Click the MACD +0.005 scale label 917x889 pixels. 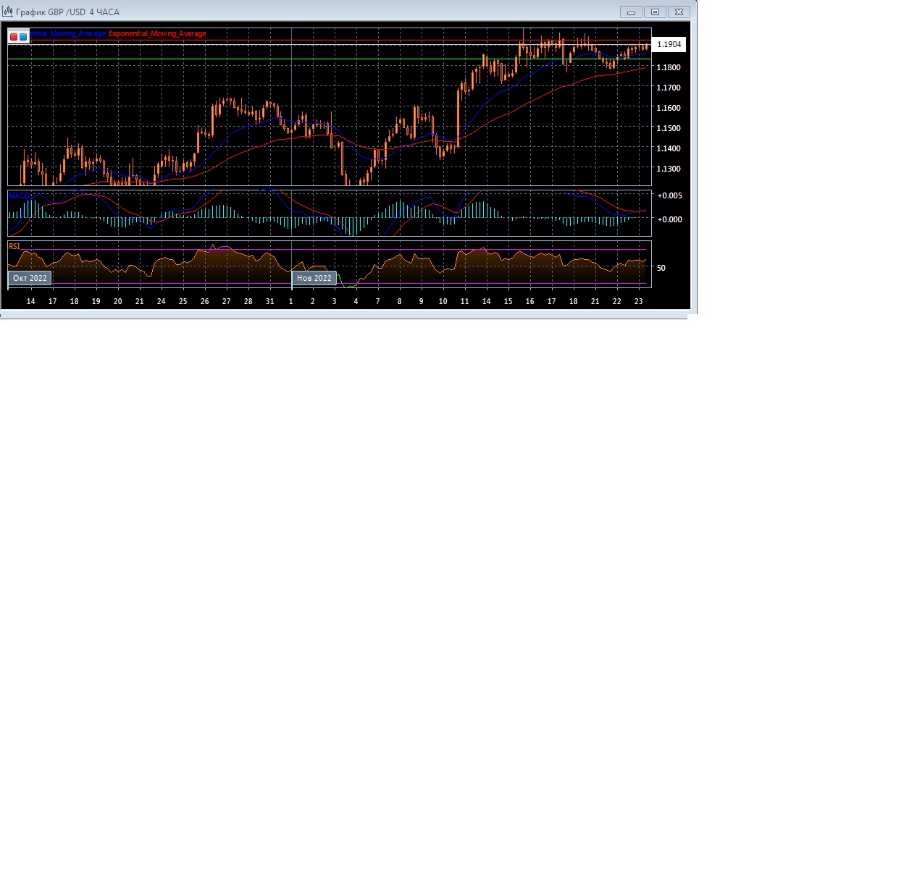coord(669,195)
